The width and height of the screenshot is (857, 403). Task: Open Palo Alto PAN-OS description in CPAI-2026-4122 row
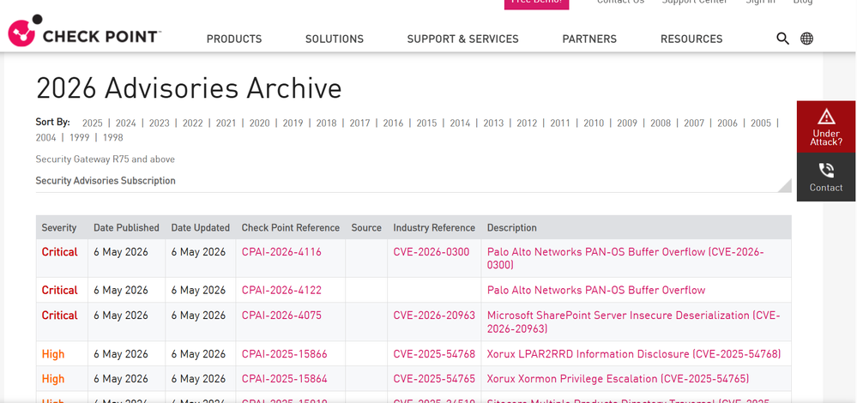pos(596,291)
